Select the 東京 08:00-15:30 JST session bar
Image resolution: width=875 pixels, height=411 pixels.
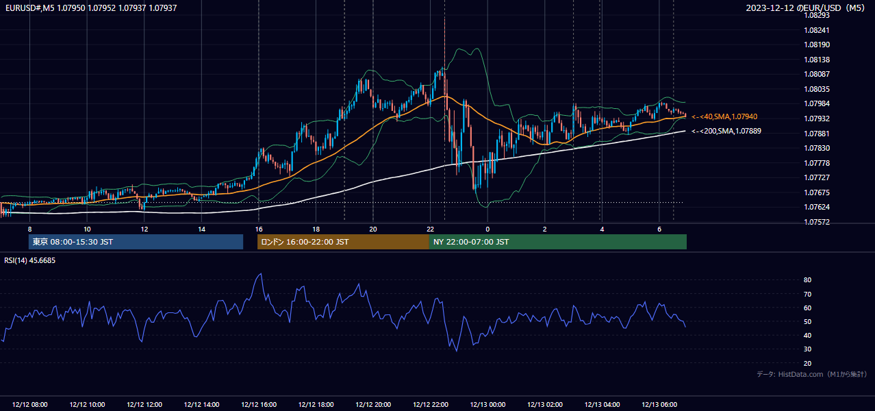tap(136, 242)
